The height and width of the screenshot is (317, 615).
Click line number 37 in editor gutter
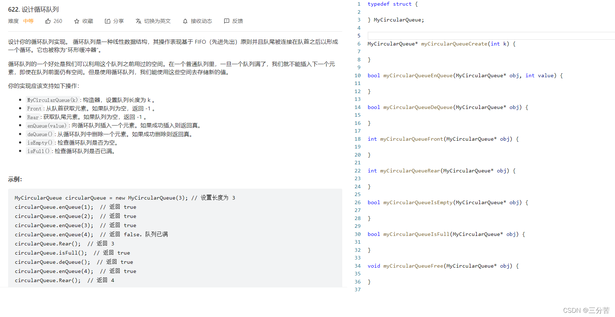point(358,289)
